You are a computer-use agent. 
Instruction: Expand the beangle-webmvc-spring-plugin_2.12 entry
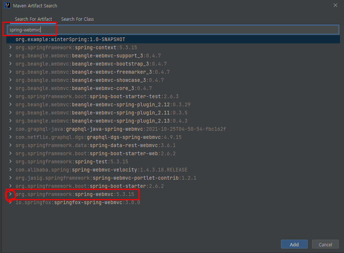click(10, 104)
